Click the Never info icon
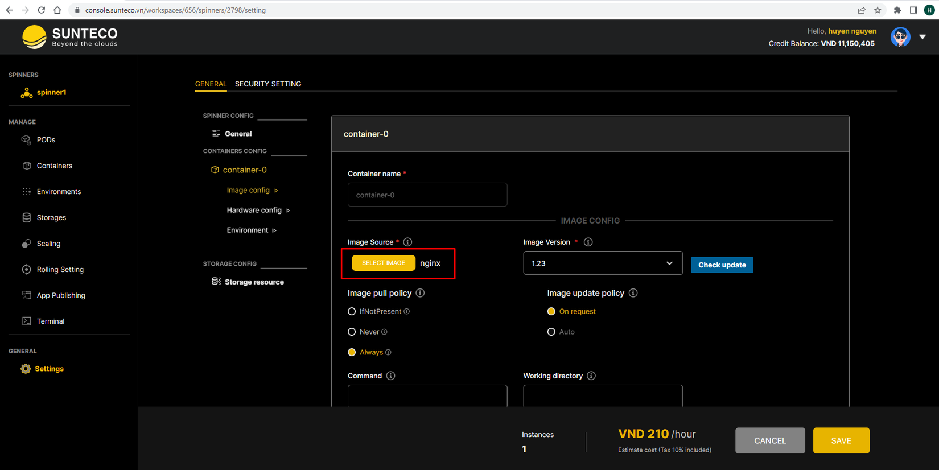The height and width of the screenshot is (470, 939). pos(384,332)
